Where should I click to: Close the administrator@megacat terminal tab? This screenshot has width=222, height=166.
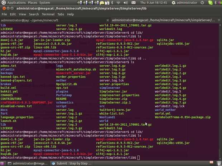(x=219, y=20)
